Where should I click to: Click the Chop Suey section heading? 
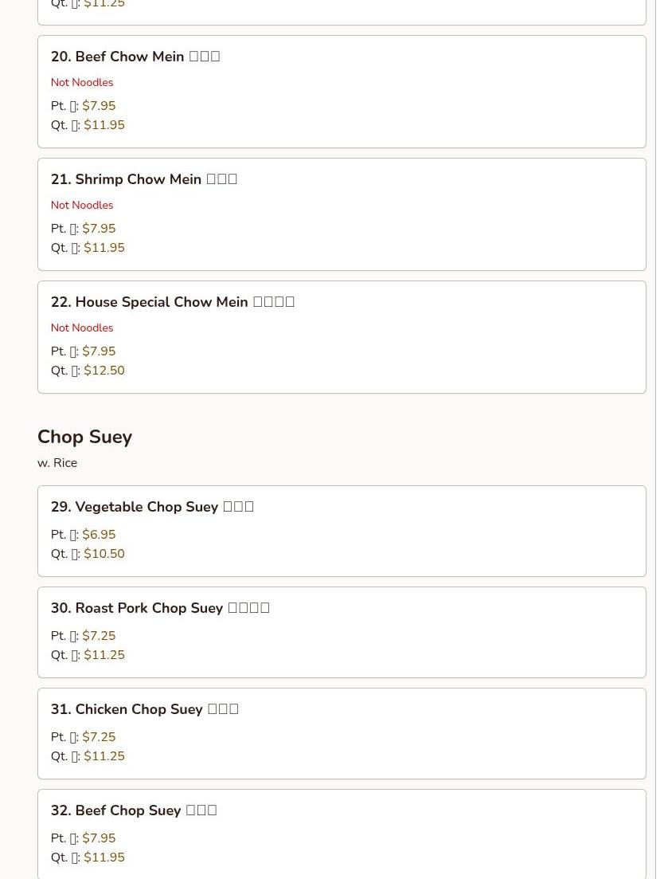coord(84,437)
